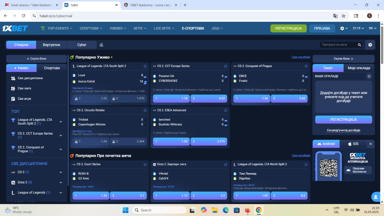
Task: Bet on Fnatic at odds 3.63
Action: (x=289, y=99)
